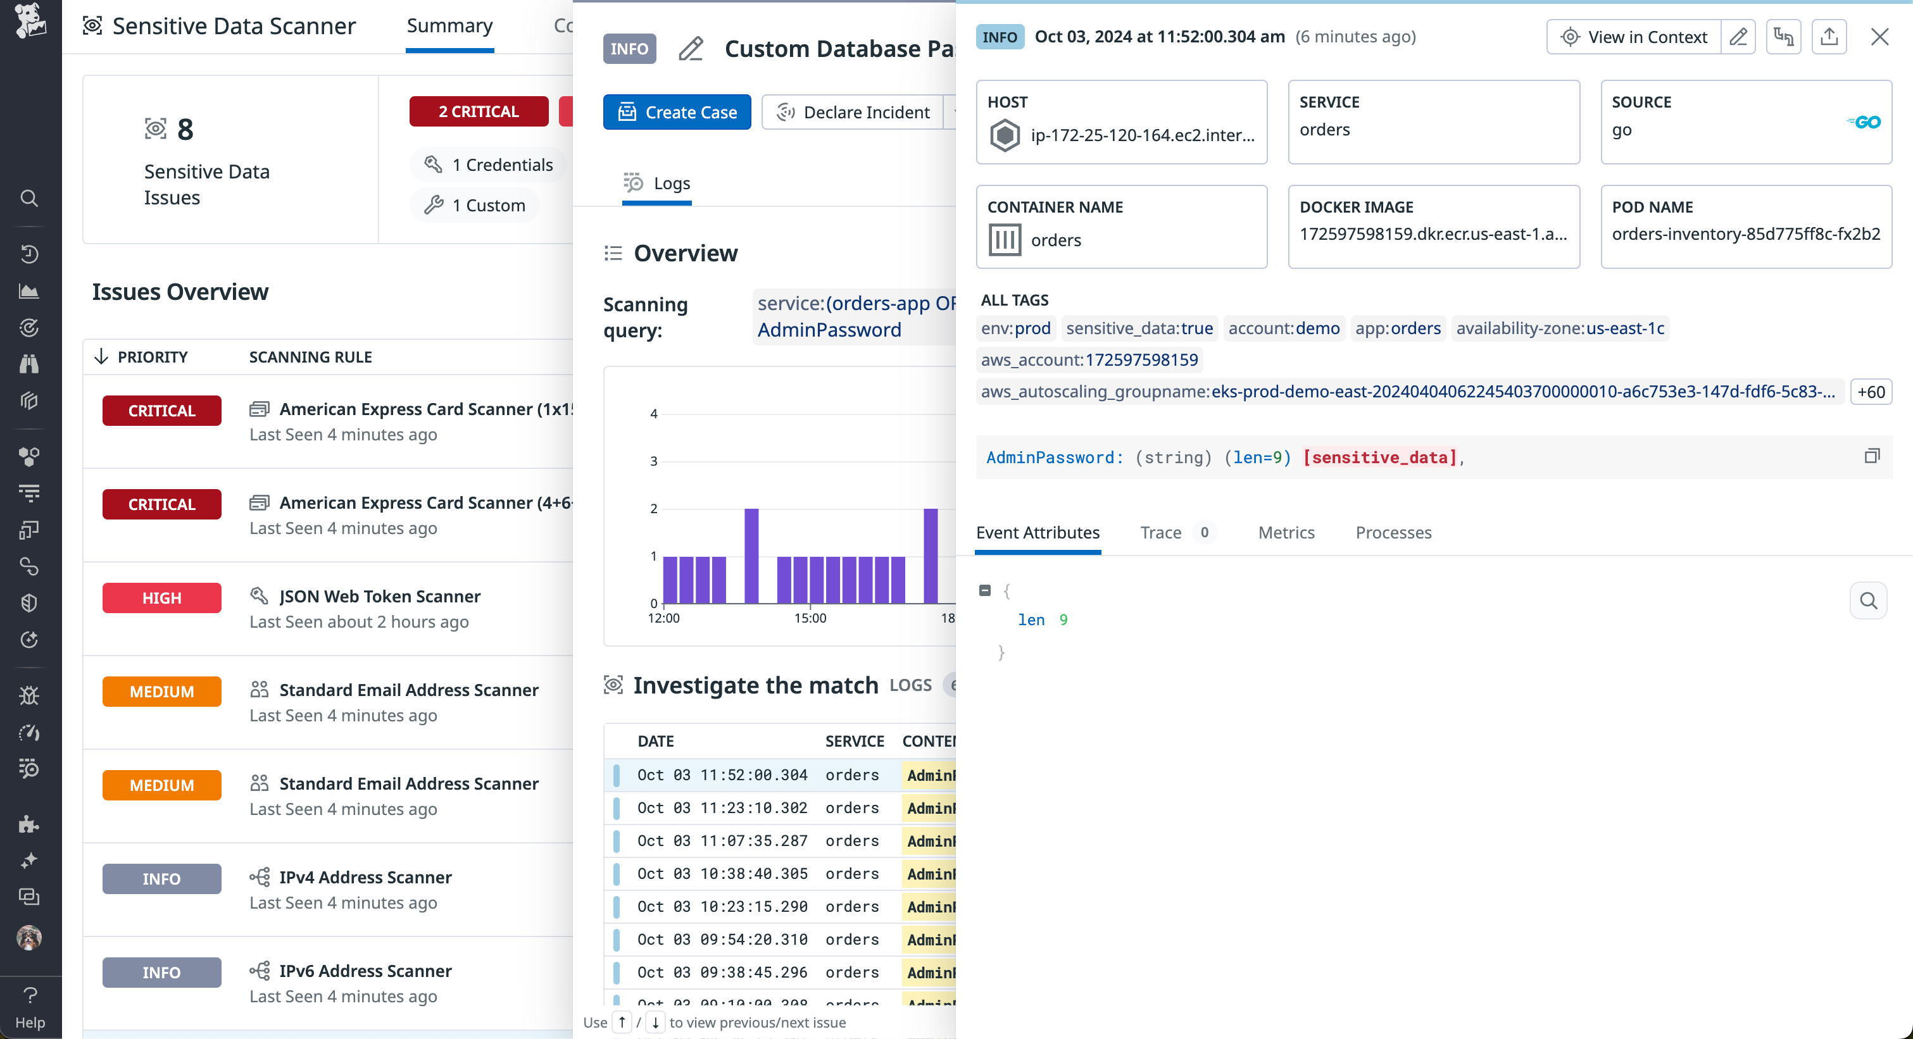The width and height of the screenshot is (1913, 1039).
Task: Click the Create Case button
Action: tap(677, 112)
